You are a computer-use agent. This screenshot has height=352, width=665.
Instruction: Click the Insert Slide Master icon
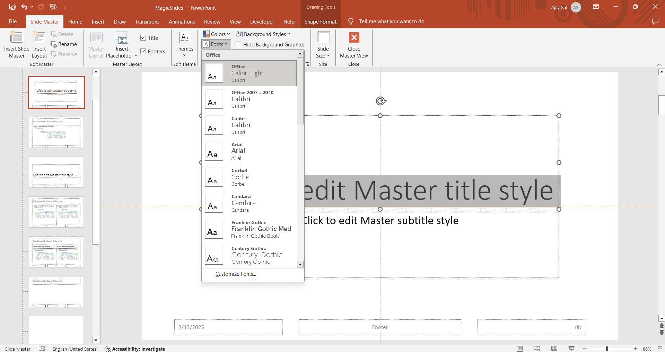[x=16, y=38]
